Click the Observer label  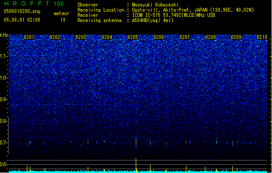point(88,5)
